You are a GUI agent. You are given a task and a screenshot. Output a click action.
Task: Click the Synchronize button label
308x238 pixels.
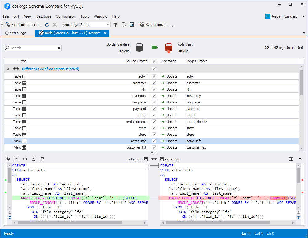coord(157,25)
